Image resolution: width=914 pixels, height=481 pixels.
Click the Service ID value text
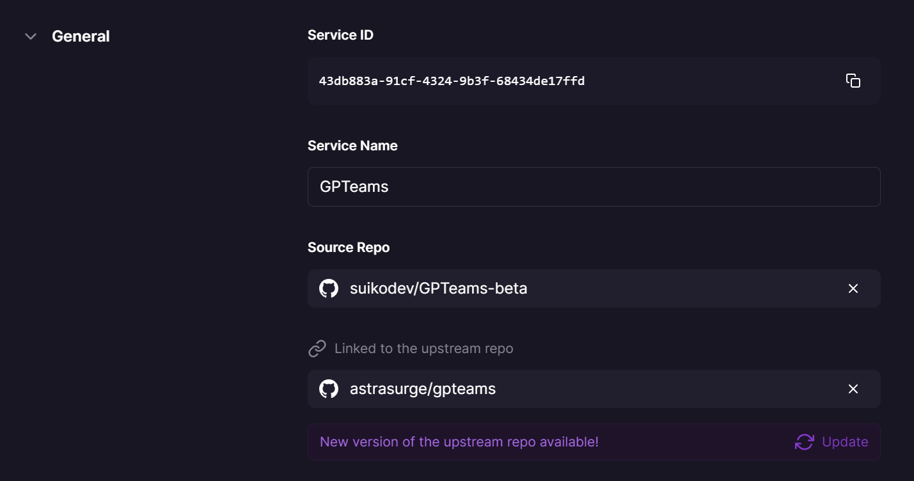click(452, 81)
